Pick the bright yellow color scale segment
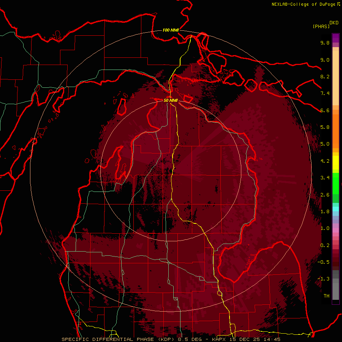The height and width of the screenshot is (342, 342). 336,163
